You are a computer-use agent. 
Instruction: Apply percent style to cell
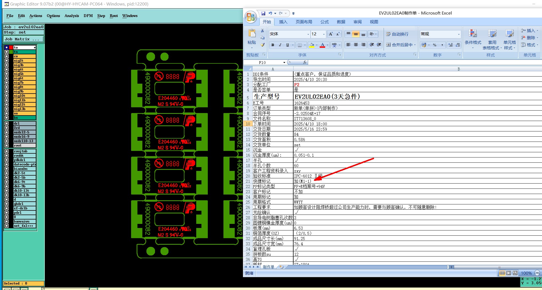[435, 45]
